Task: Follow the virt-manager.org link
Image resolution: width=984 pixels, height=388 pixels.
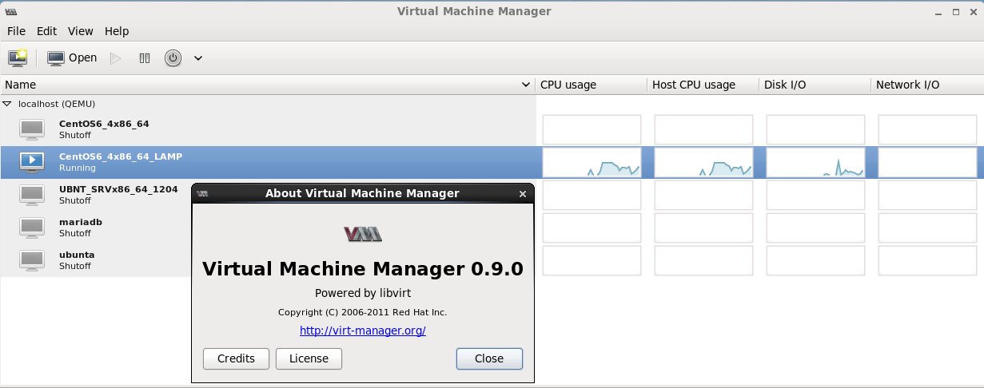Action: [362, 330]
